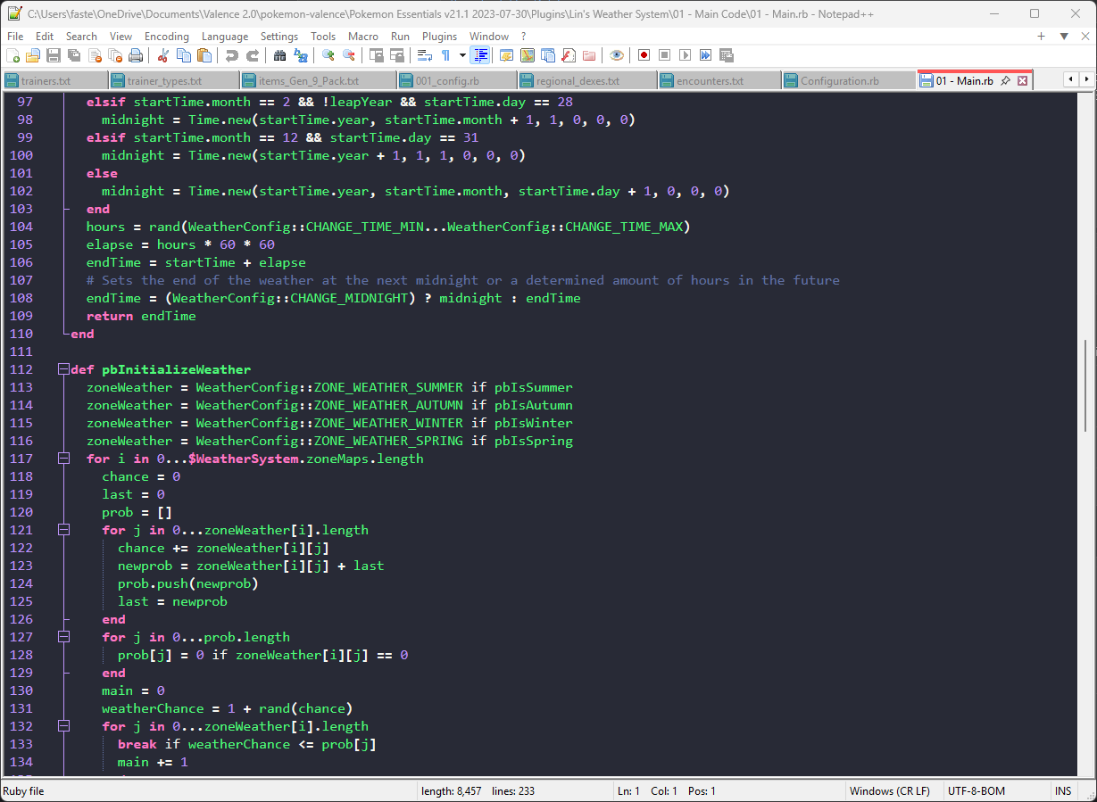Click the Print toolbar icon
This screenshot has height=802, width=1097.
pyautogui.click(x=135, y=55)
